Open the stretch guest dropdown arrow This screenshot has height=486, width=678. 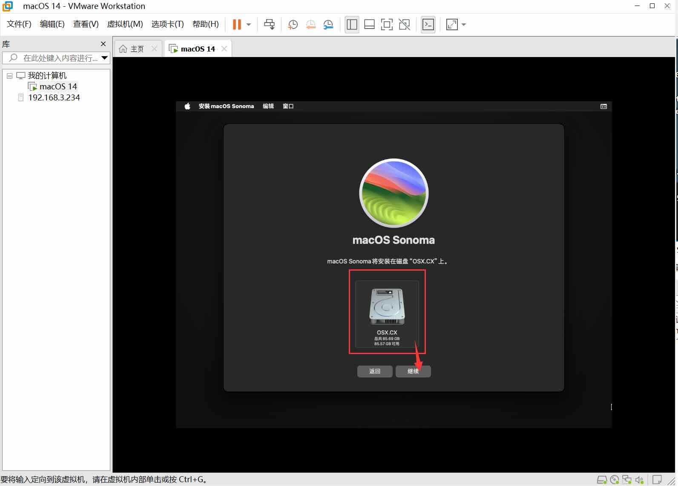coord(464,25)
